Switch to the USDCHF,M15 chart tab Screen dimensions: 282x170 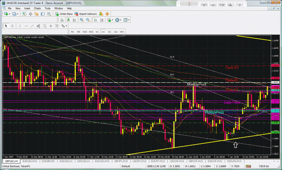pos(177,161)
